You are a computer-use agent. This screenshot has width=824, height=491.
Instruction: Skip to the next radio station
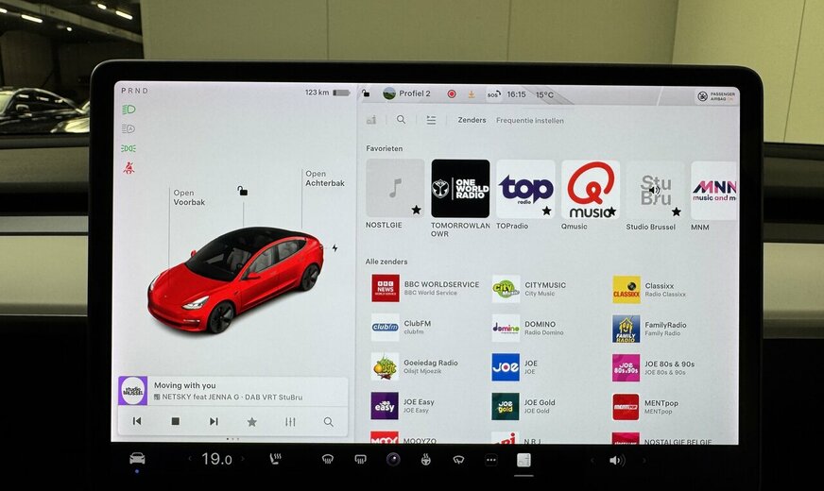pyautogui.click(x=214, y=421)
